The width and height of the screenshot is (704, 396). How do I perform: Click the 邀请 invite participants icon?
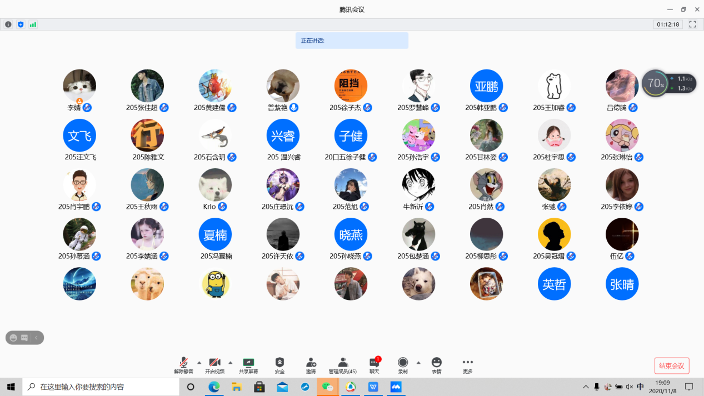[311, 365]
